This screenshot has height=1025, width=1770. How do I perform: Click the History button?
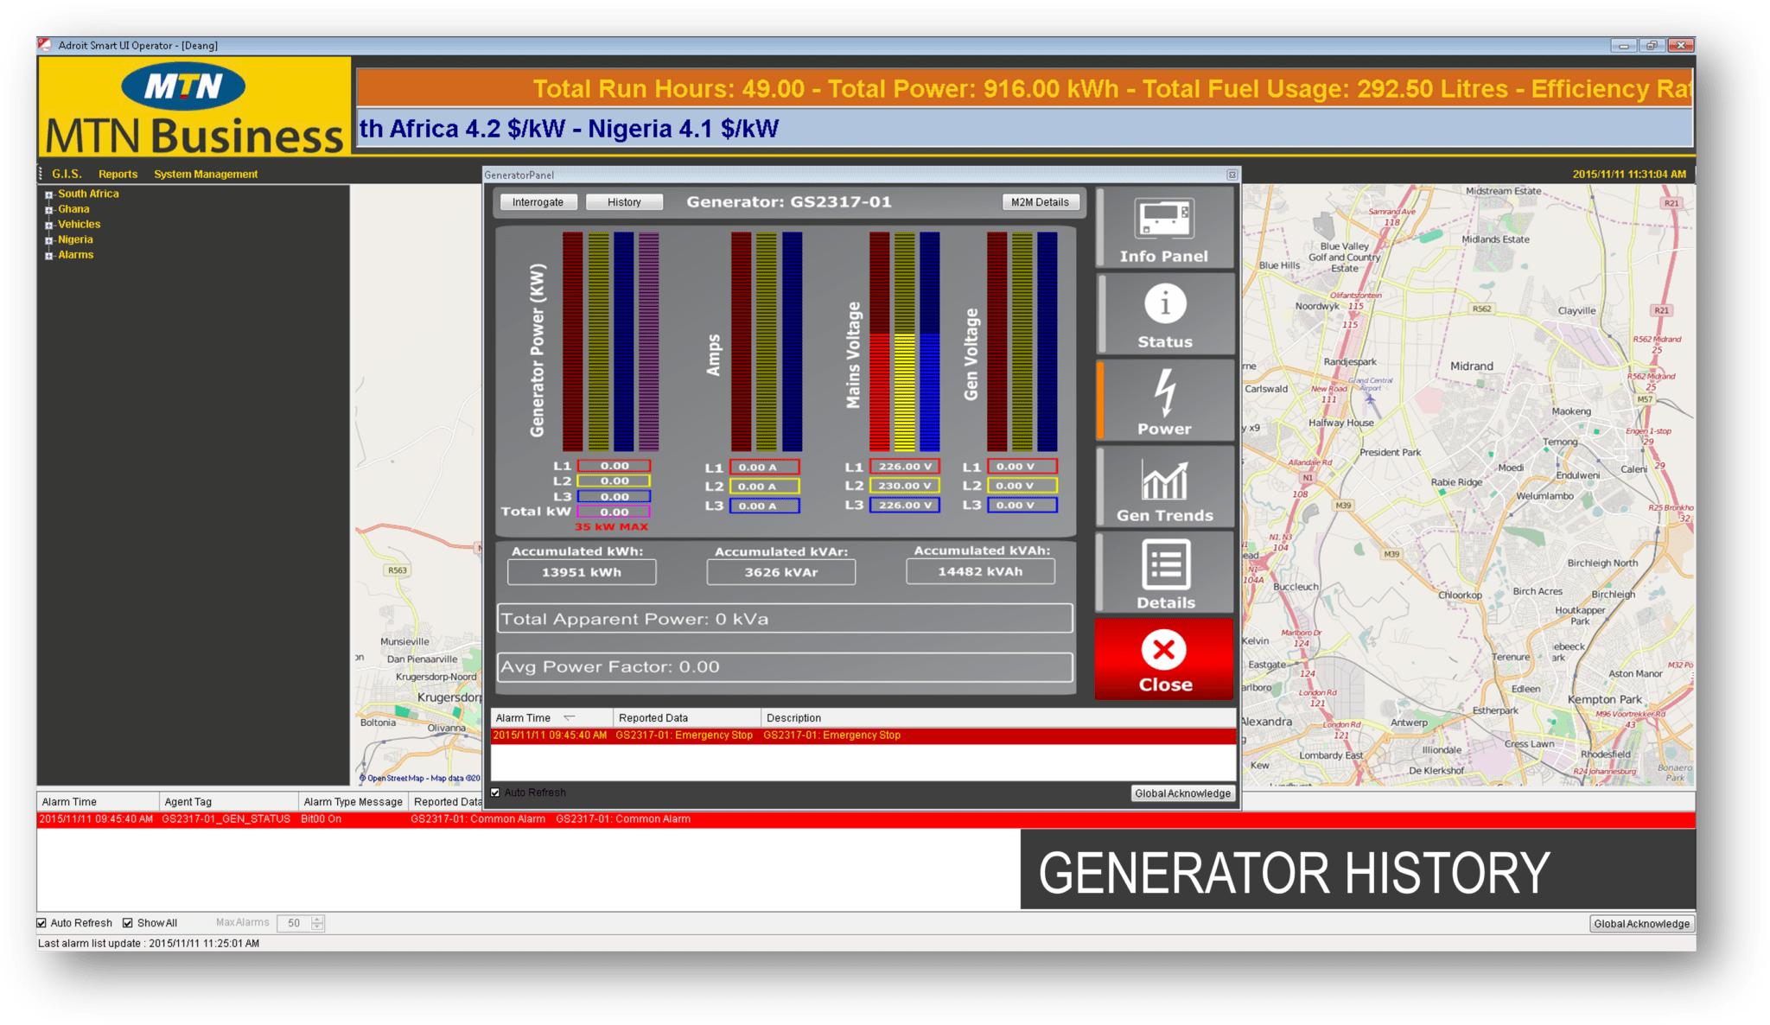(624, 202)
